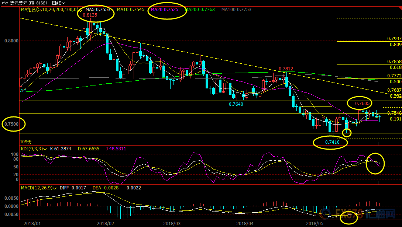Click the 2018/03 date on time axis
This screenshot has width=402, height=227.
pyautogui.click(x=171, y=223)
